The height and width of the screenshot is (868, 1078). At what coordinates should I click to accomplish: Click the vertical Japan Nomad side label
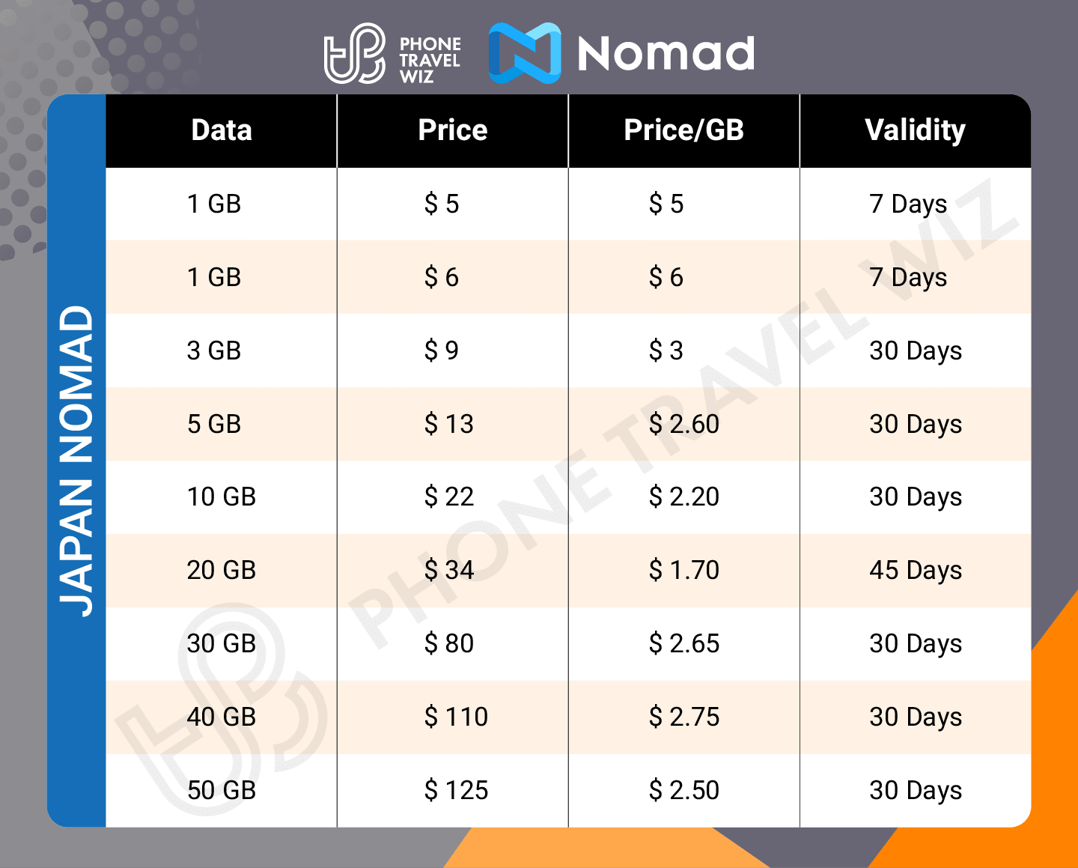(76, 461)
